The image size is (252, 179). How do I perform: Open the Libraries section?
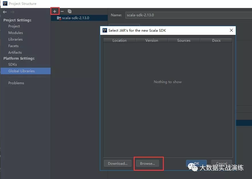16,39
